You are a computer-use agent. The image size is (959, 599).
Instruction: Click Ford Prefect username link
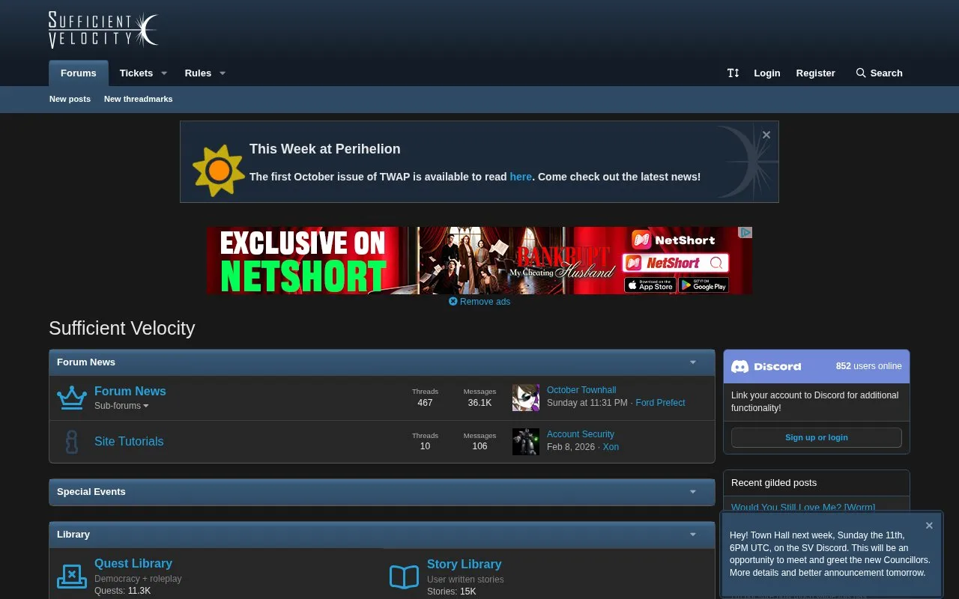click(x=660, y=403)
